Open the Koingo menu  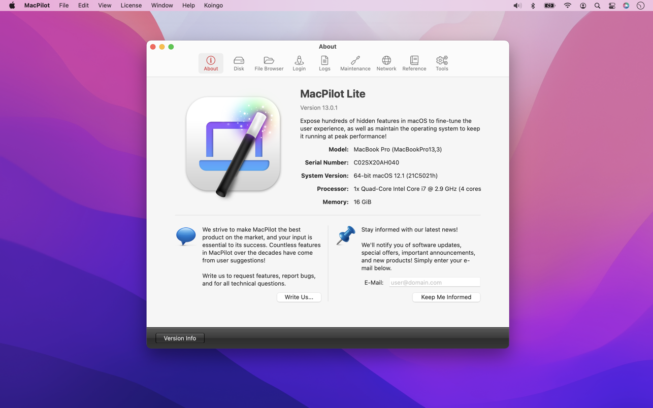[x=213, y=6]
